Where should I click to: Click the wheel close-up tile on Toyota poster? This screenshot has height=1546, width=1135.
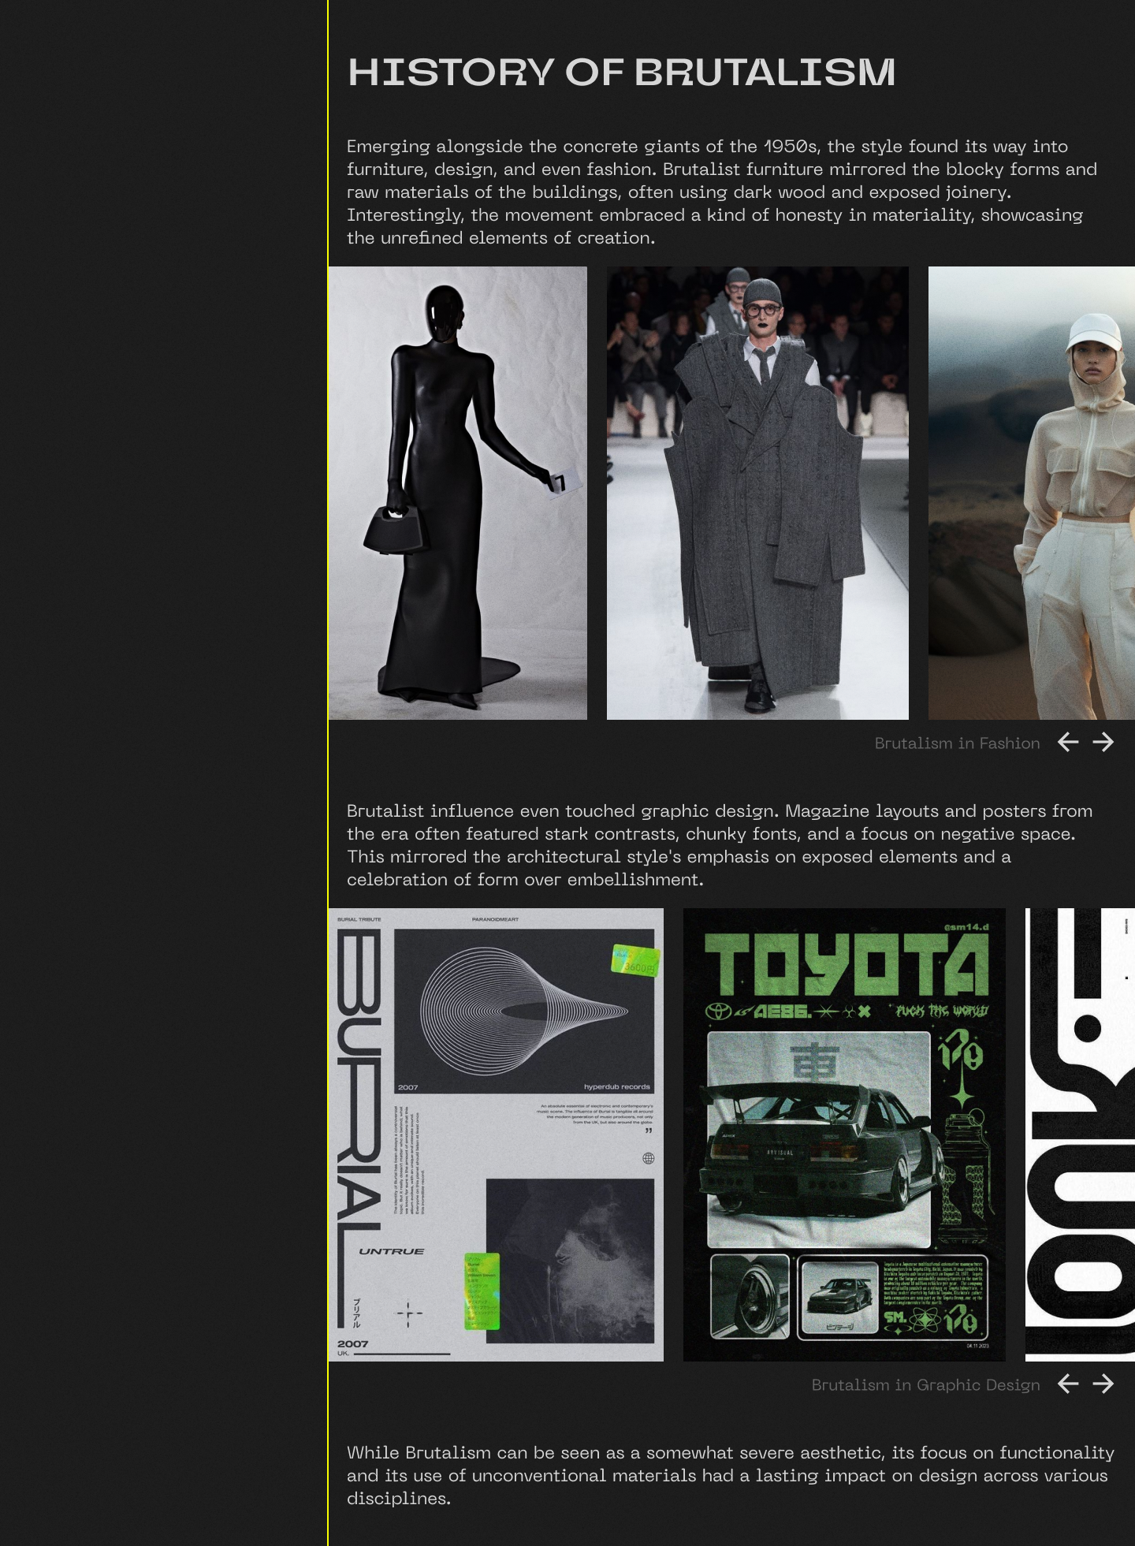(750, 1296)
